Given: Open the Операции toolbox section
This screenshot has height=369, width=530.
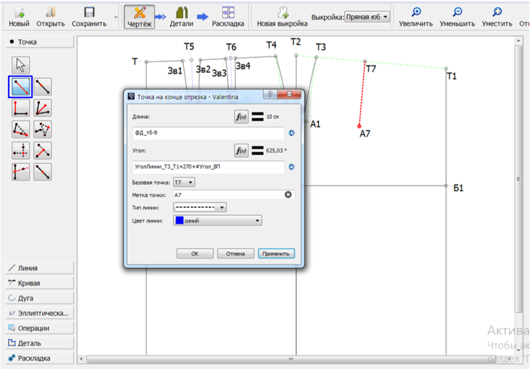Looking at the screenshot, I should (x=40, y=328).
